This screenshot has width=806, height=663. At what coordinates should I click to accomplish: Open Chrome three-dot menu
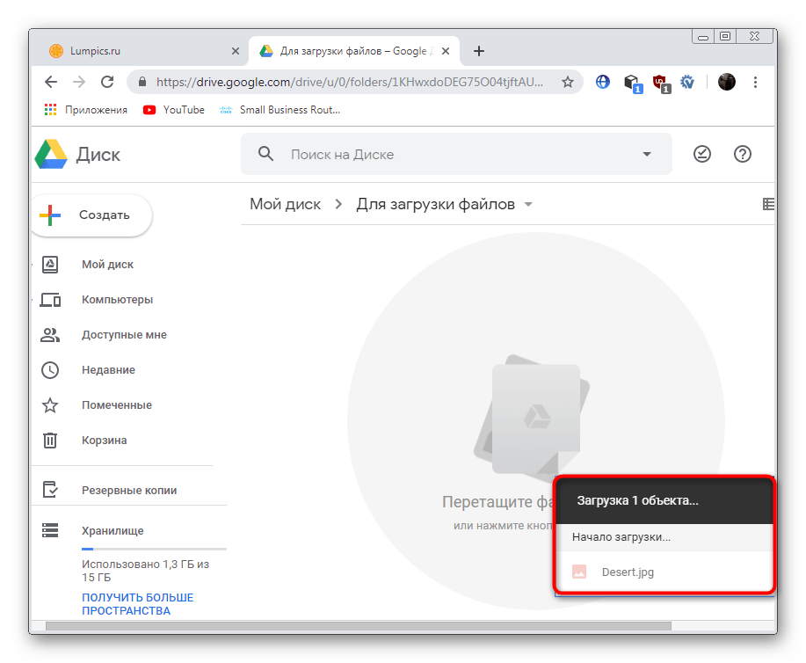pos(755,82)
